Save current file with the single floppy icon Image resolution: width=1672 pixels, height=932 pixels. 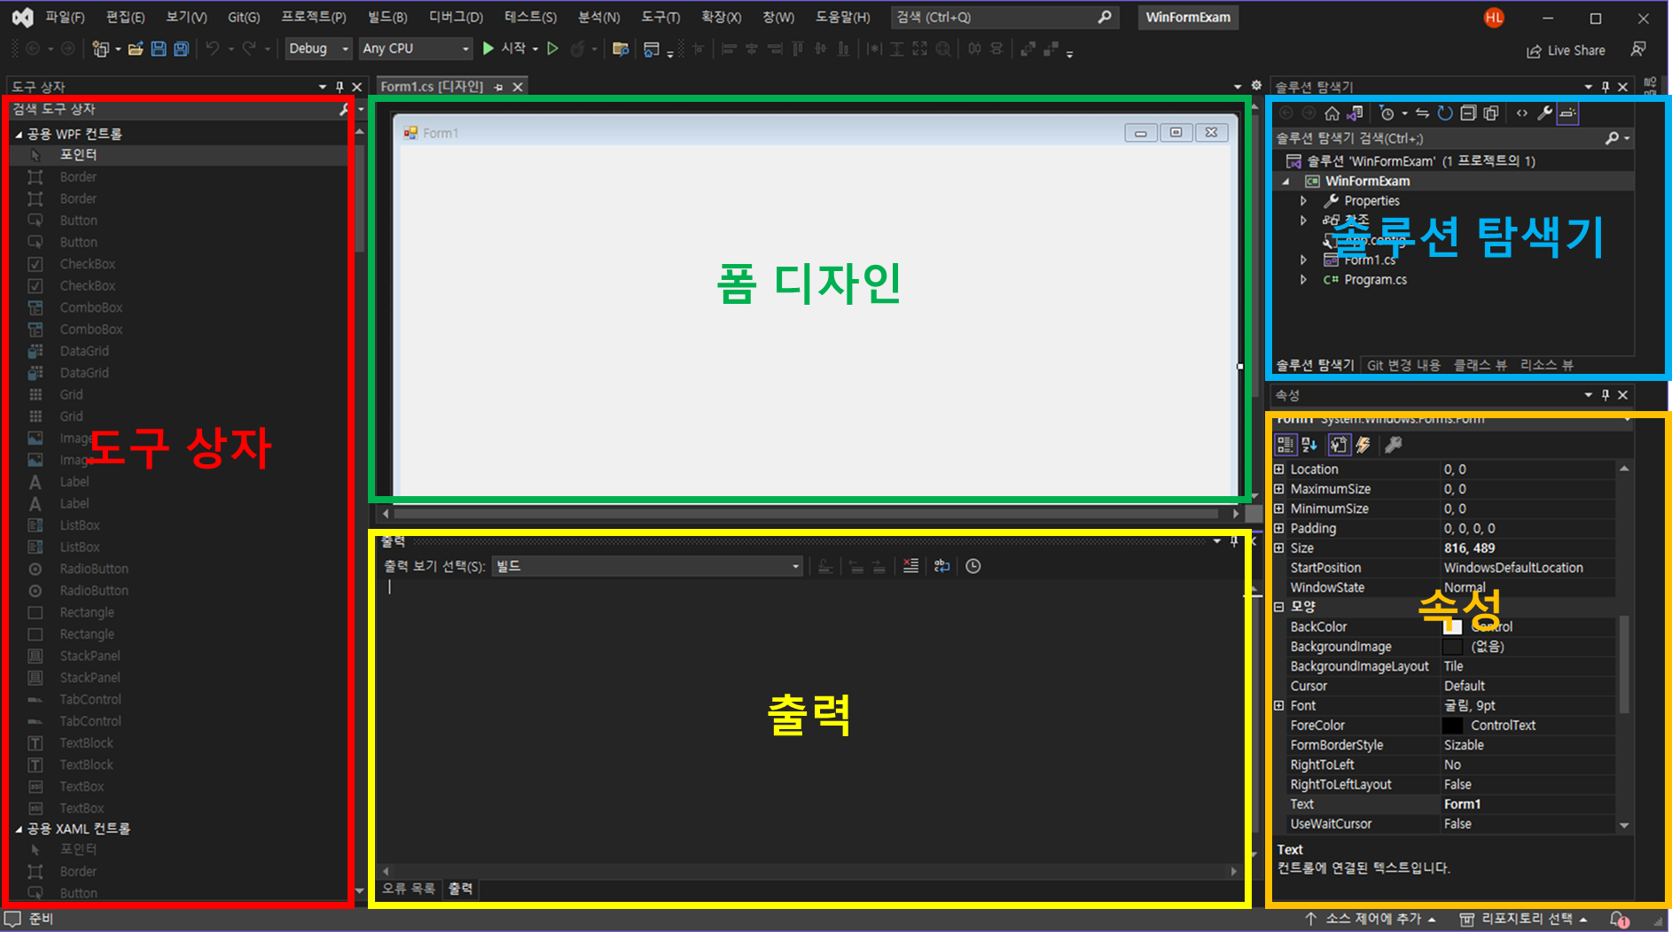tap(159, 49)
